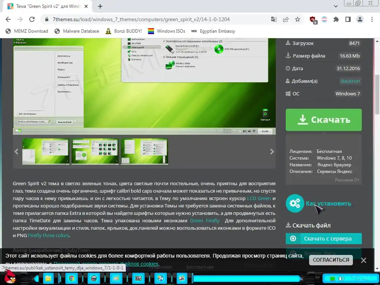Show previous gallery thumbnails

point(16,151)
